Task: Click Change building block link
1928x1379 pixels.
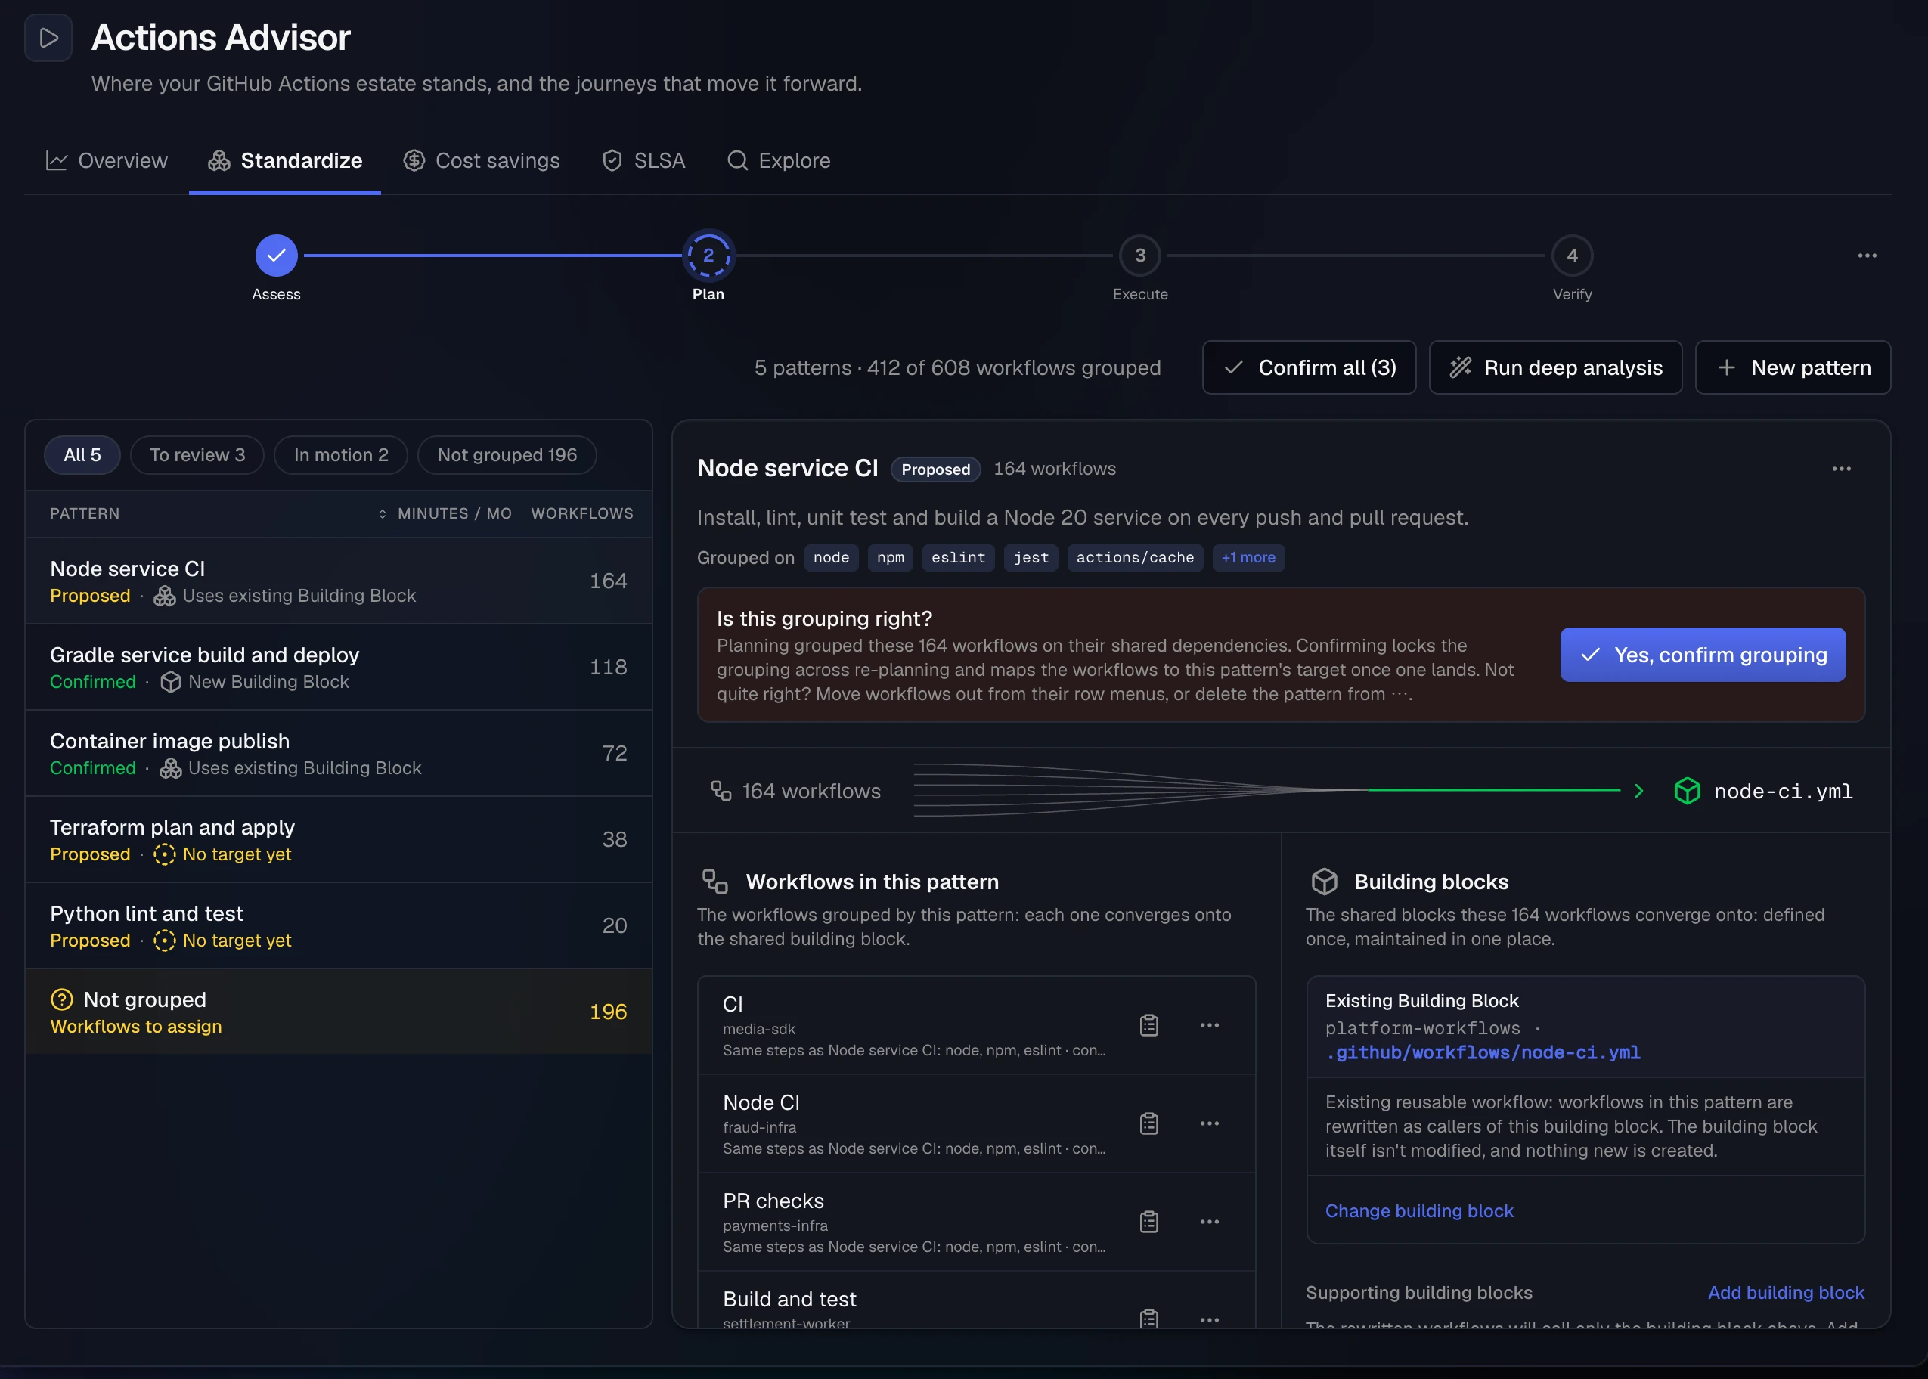Action: pyautogui.click(x=1419, y=1211)
